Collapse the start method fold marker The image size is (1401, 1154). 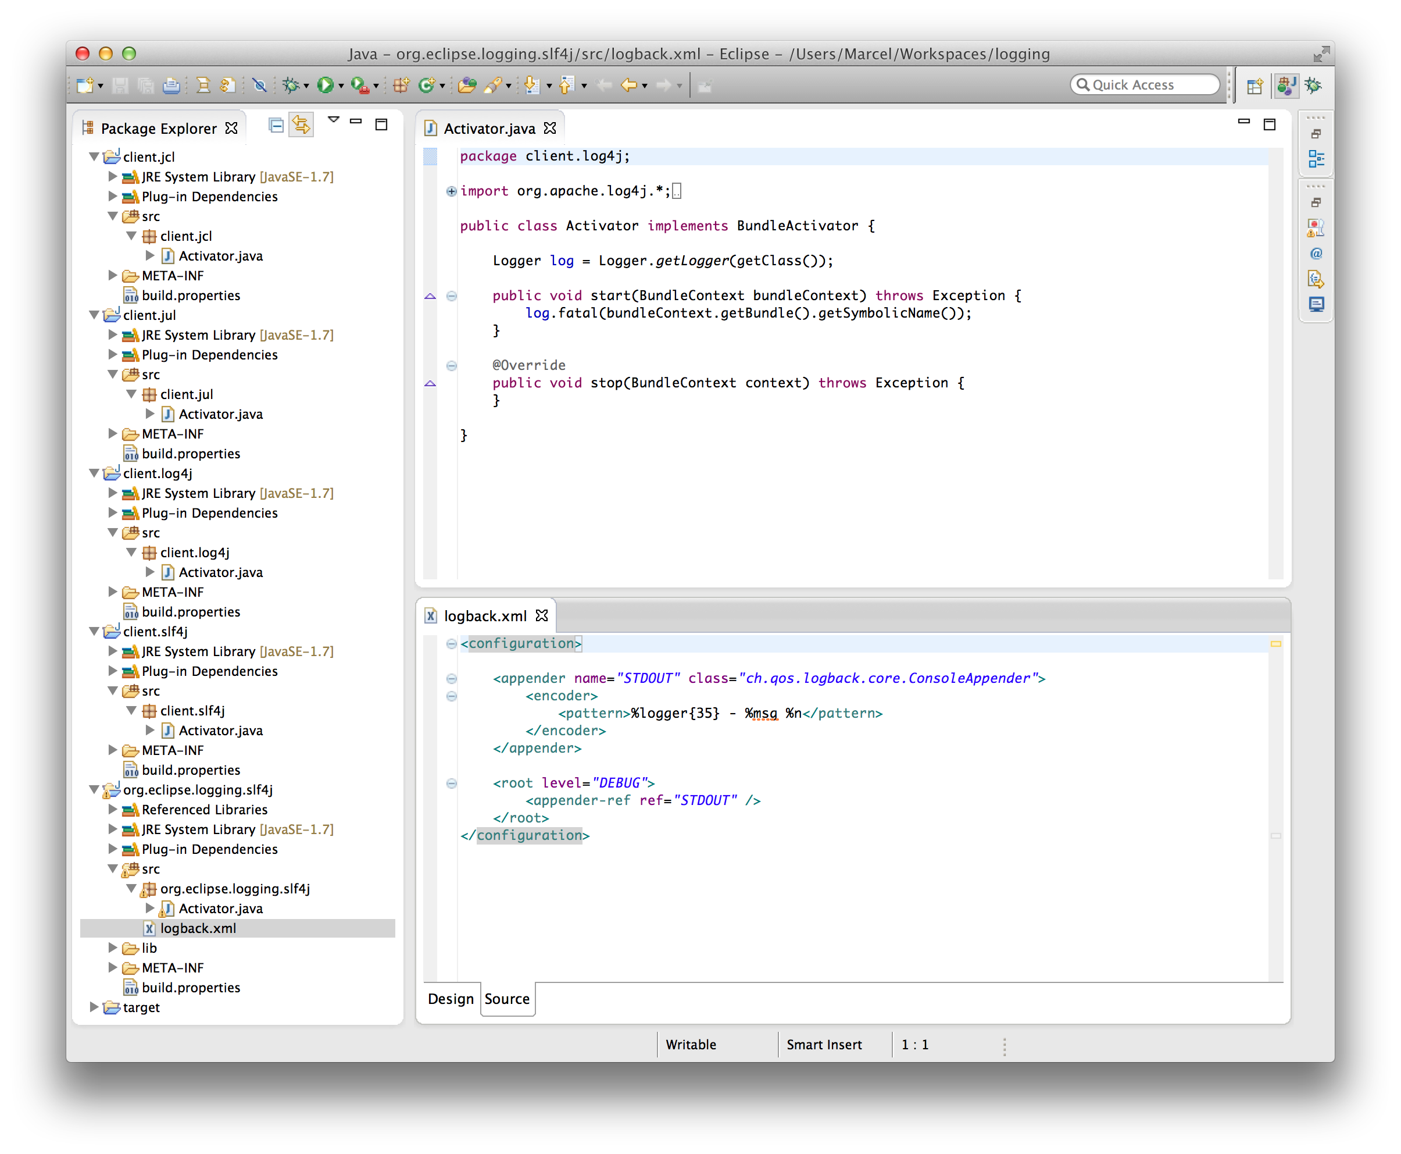(x=452, y=296)
